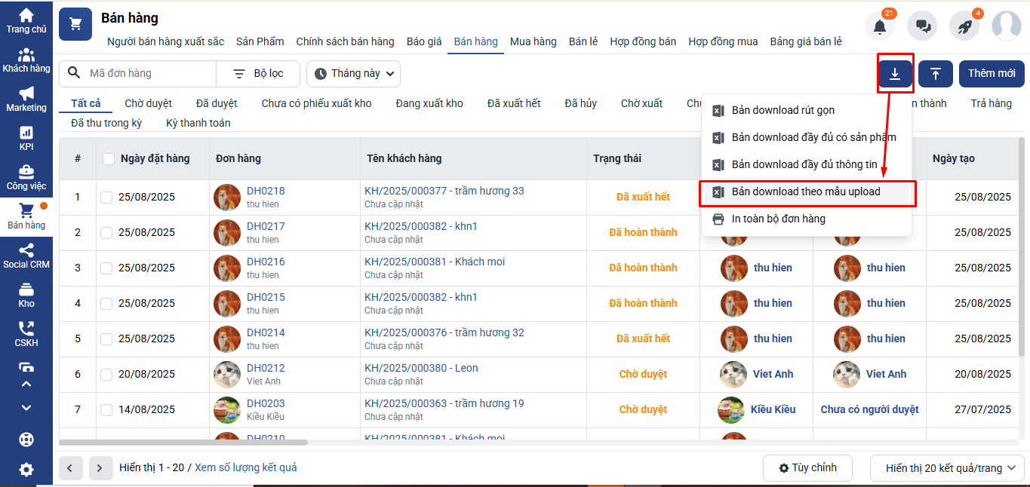Click the rocket icon in header
1030x487 pixels.
(x=964, y=26)
